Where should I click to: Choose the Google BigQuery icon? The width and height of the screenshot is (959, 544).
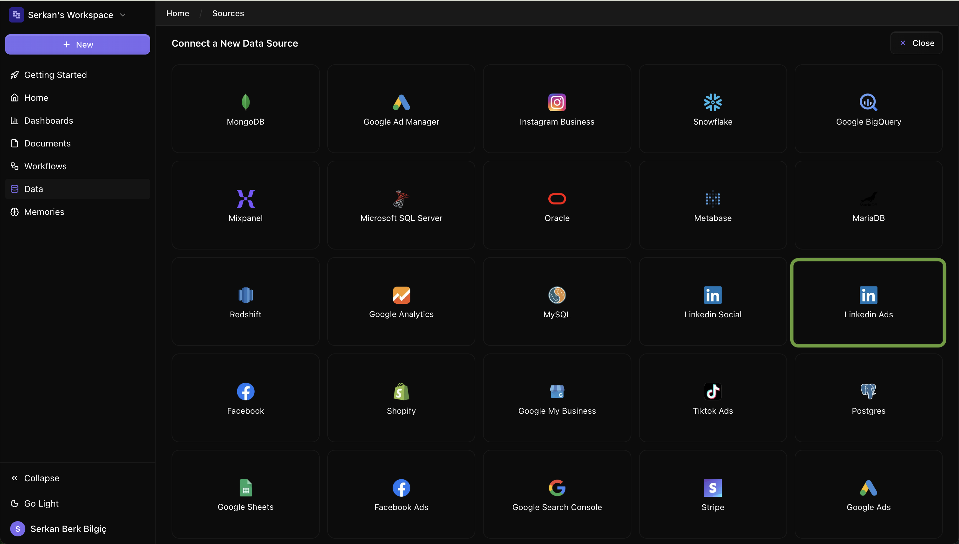[x=868, y=102]
